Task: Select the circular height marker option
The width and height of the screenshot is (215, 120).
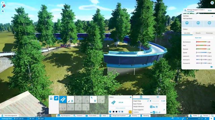Action: click(151, 107)
